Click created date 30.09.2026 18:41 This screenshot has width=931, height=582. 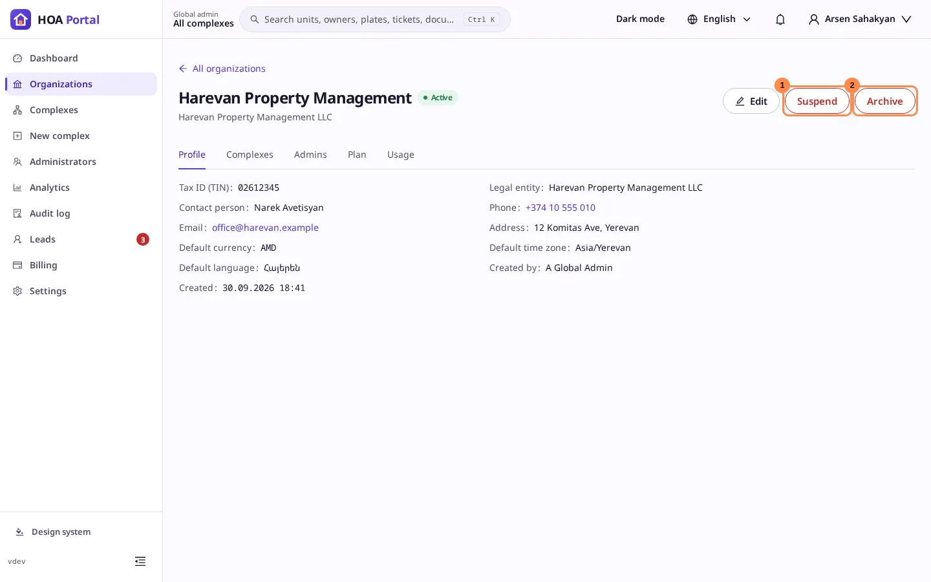point(264,288)
